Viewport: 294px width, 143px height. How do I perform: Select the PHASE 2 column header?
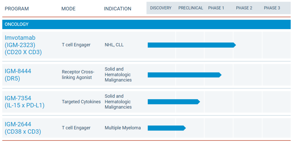pyautogui.click(x=244, y=8)
